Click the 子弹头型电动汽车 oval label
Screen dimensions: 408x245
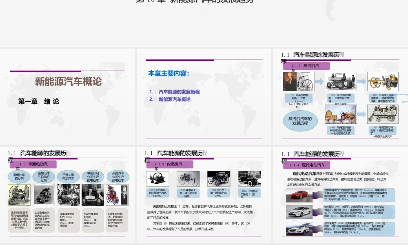pyautogui.click(x=68, y=176)
